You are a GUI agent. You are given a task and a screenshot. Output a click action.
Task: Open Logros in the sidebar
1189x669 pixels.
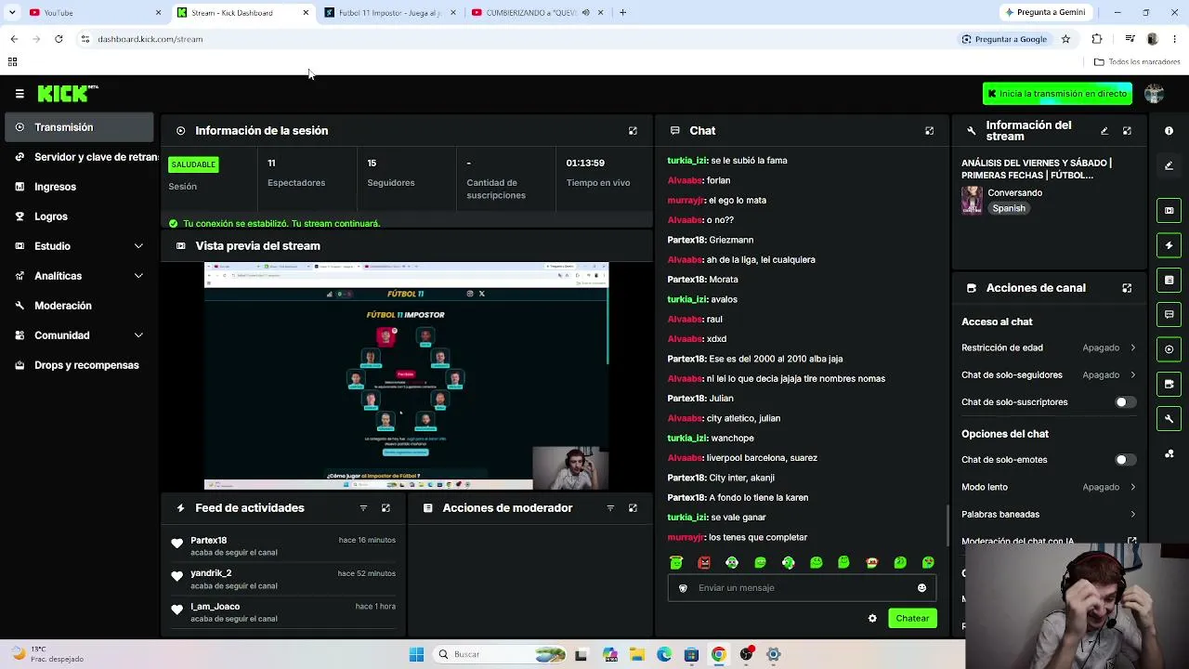79,216
